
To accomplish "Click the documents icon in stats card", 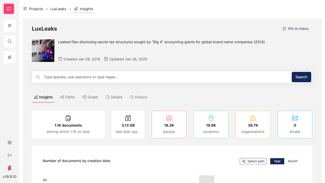I will click(68, 118).
